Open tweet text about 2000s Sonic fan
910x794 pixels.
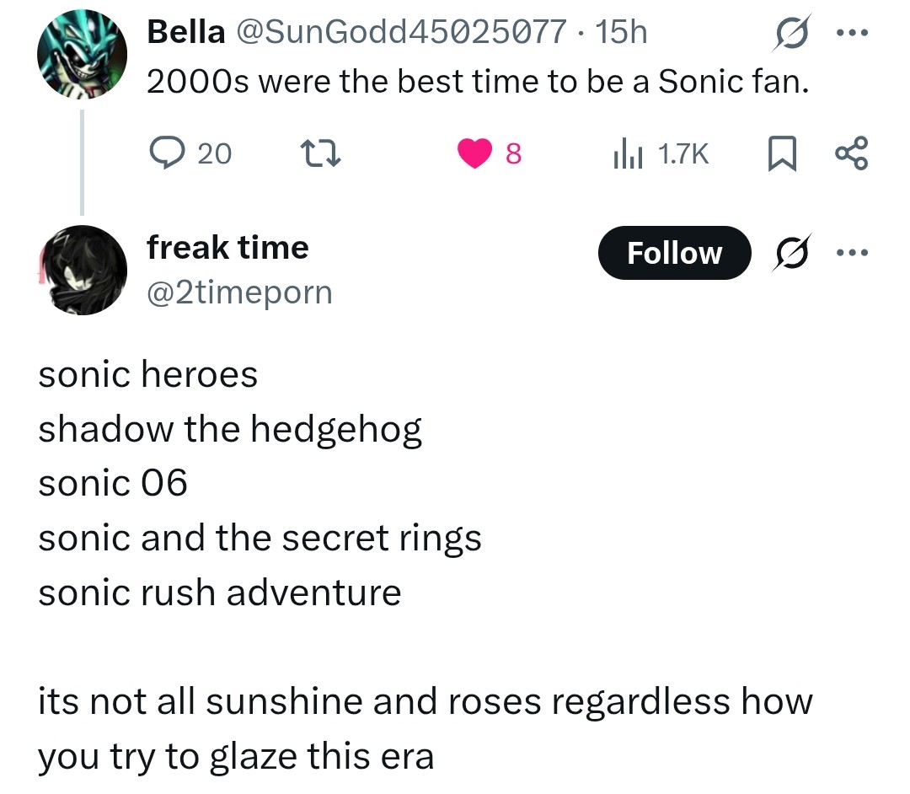(478, 81)
